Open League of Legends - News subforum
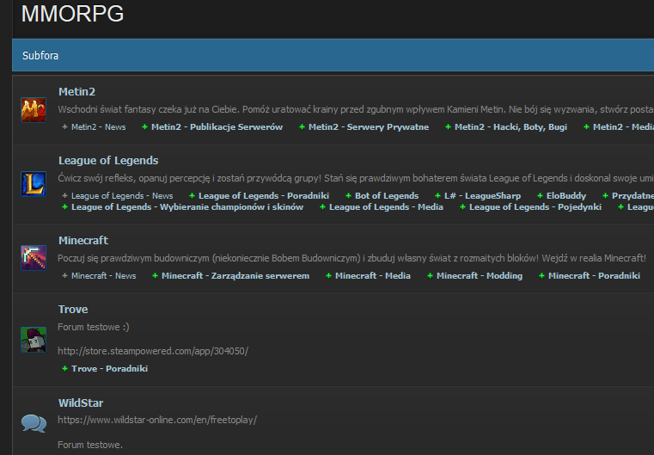654x455 pixels. pyautogui.click(x=122, y=196)
